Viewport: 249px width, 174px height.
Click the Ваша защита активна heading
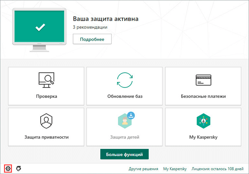[106, 19]
